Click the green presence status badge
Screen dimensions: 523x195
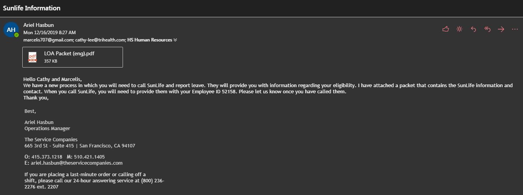pos(17,35)
